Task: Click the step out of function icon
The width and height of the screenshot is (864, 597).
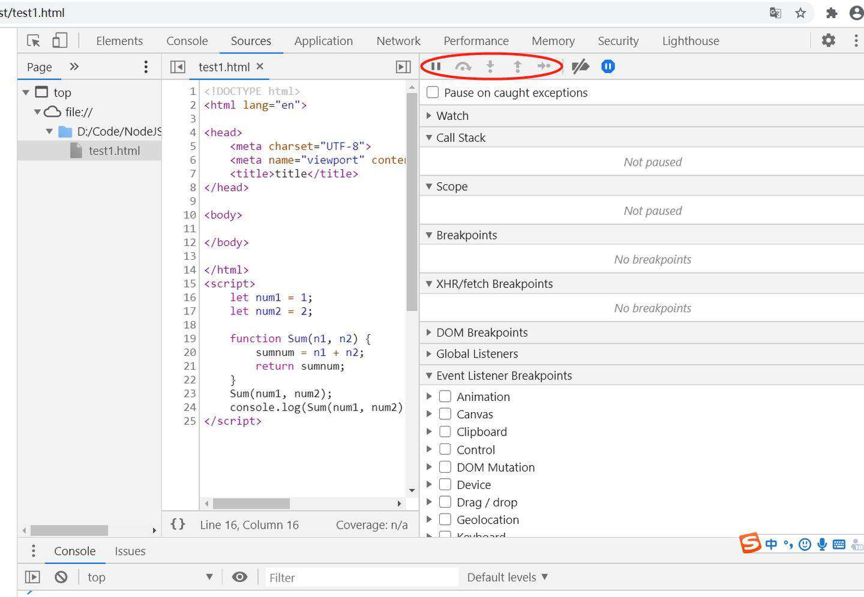Action: (x=518, y=67)
